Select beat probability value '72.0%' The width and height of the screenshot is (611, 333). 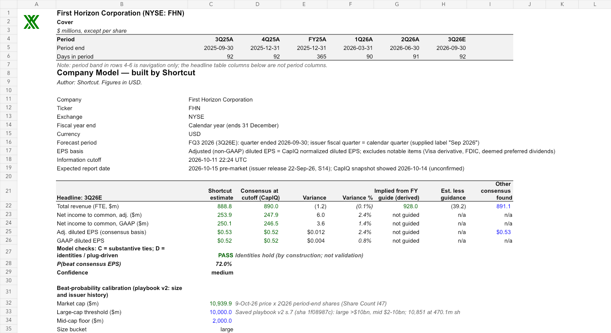(224, 264)
